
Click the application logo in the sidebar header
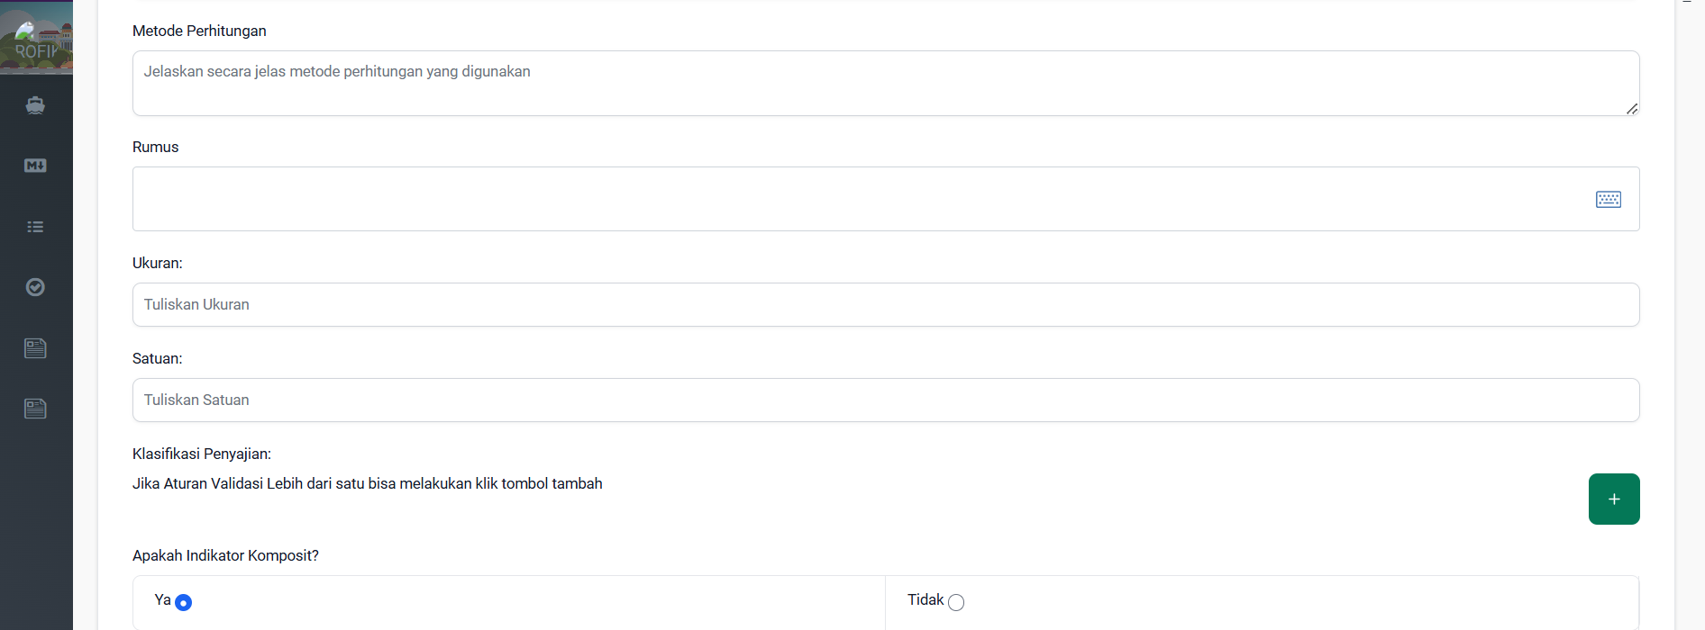(36, 37)
